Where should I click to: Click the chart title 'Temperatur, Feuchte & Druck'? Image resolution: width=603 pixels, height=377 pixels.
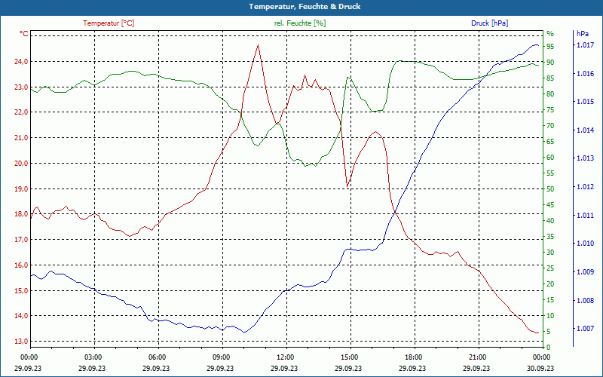click(305, 7)
